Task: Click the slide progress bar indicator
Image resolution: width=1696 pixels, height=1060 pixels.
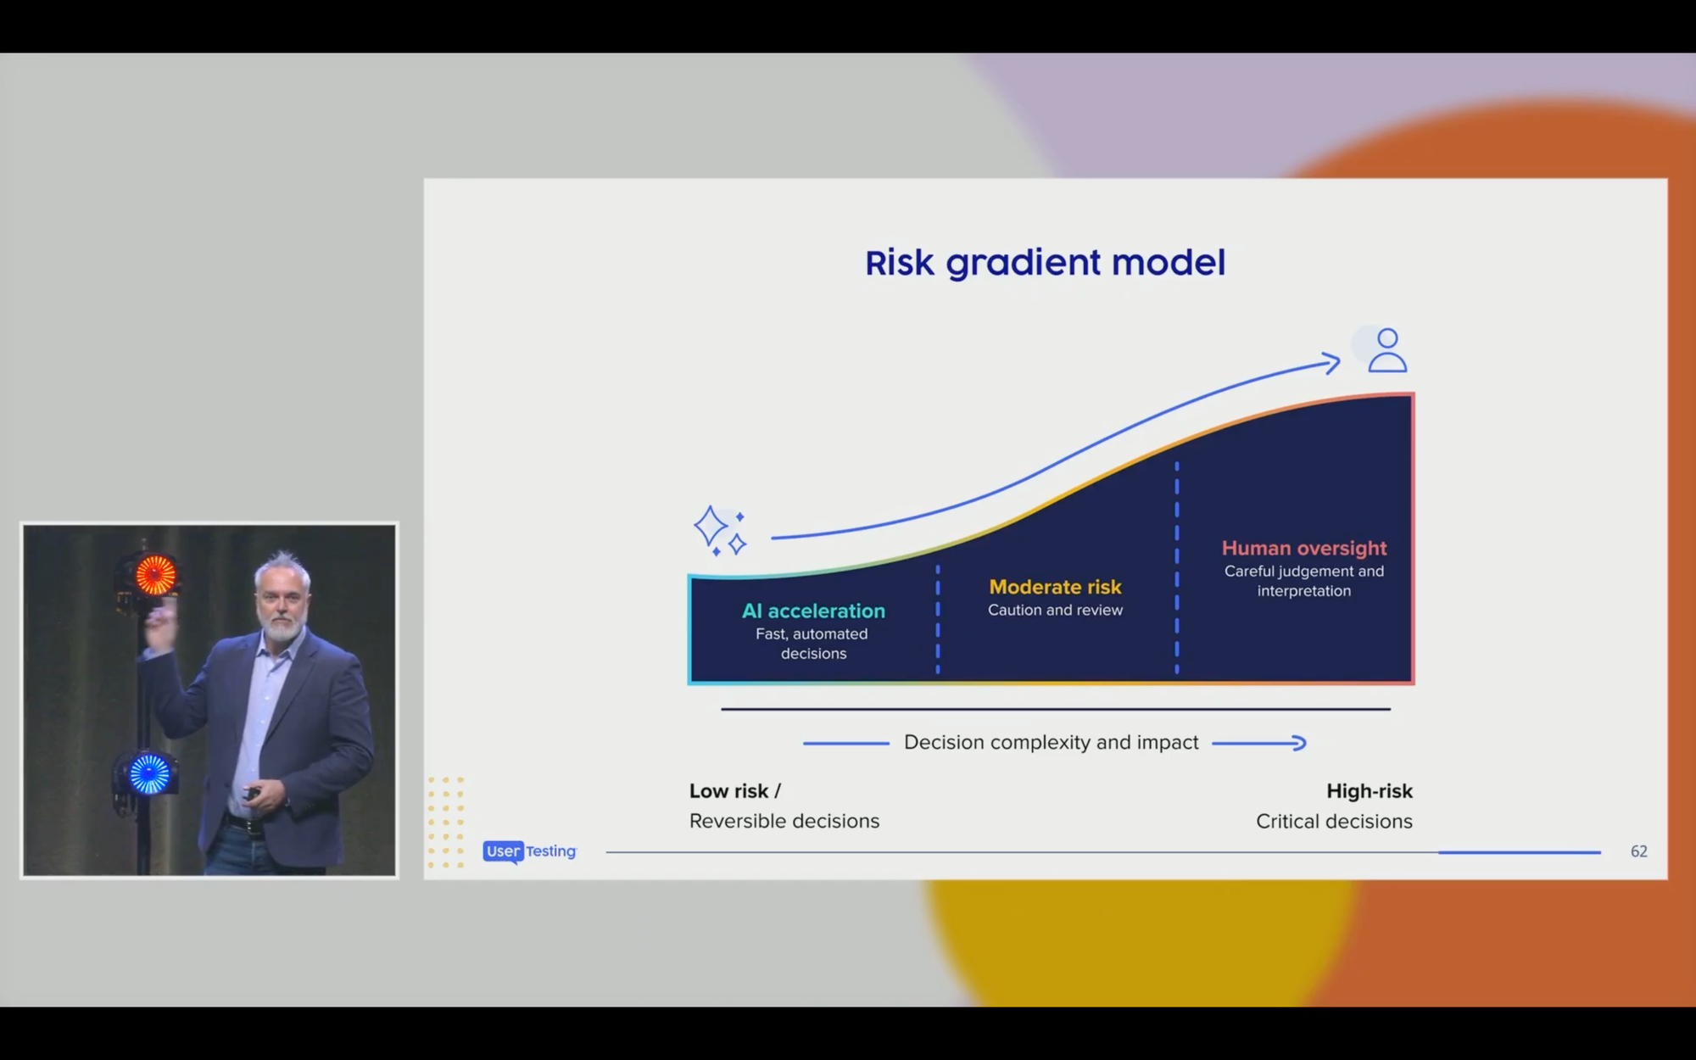Action: [x=1520, y=852]
